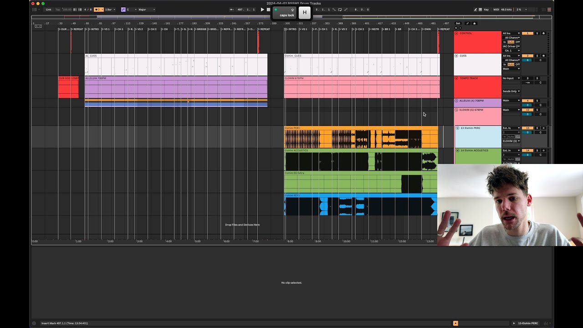Arm the CONTROL track for recording

(x=543, y=33)
